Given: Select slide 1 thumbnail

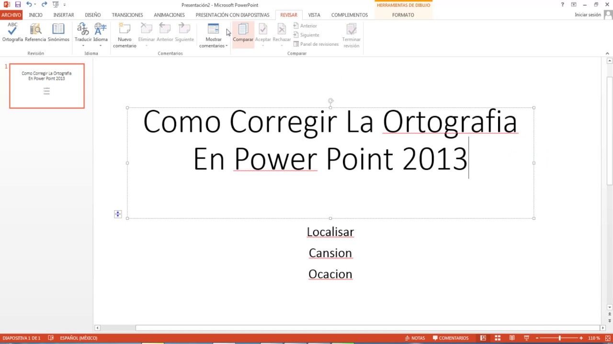Looking at the screenshot, I should (47, 86).
